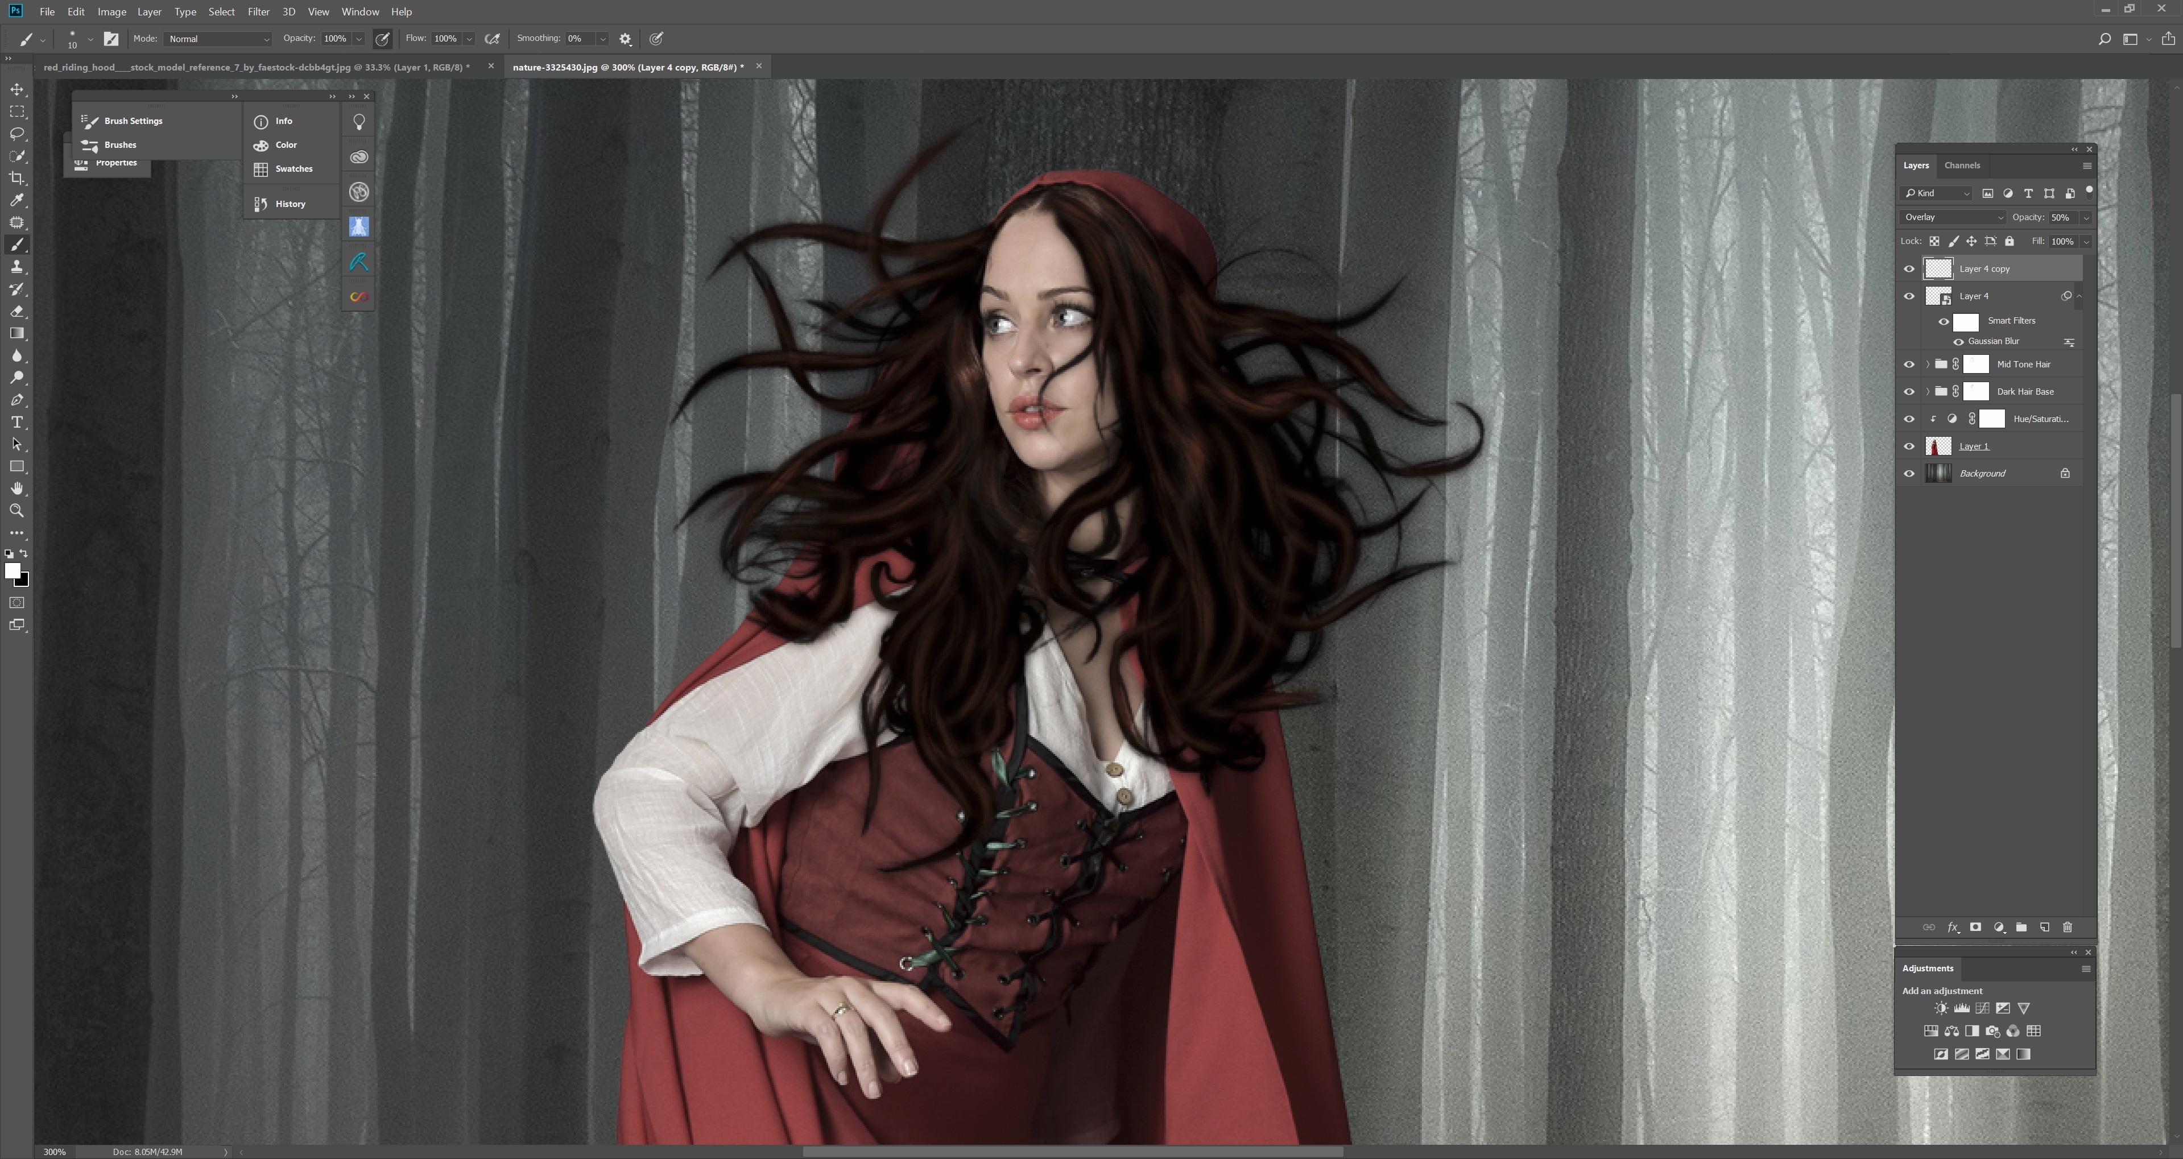
Task: Create a new layer icon
Action: pyautogui.click(x=2044, y=927)
